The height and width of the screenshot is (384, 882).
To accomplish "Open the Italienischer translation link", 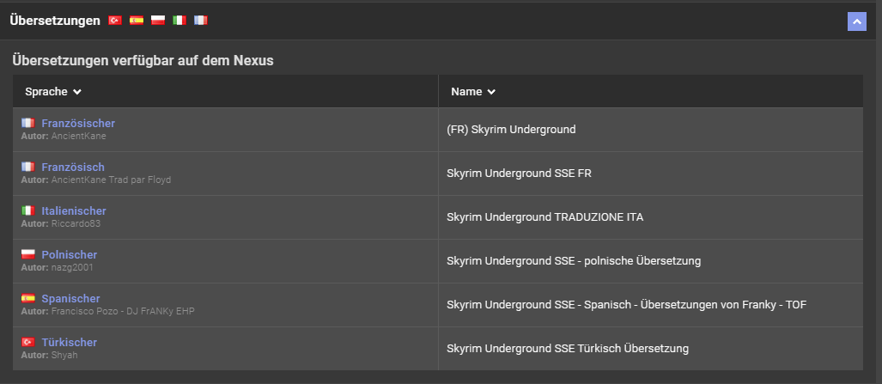I will point(74,211).
